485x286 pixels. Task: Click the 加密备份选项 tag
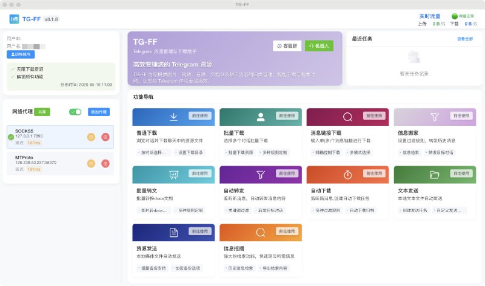(x=187, y=268)
